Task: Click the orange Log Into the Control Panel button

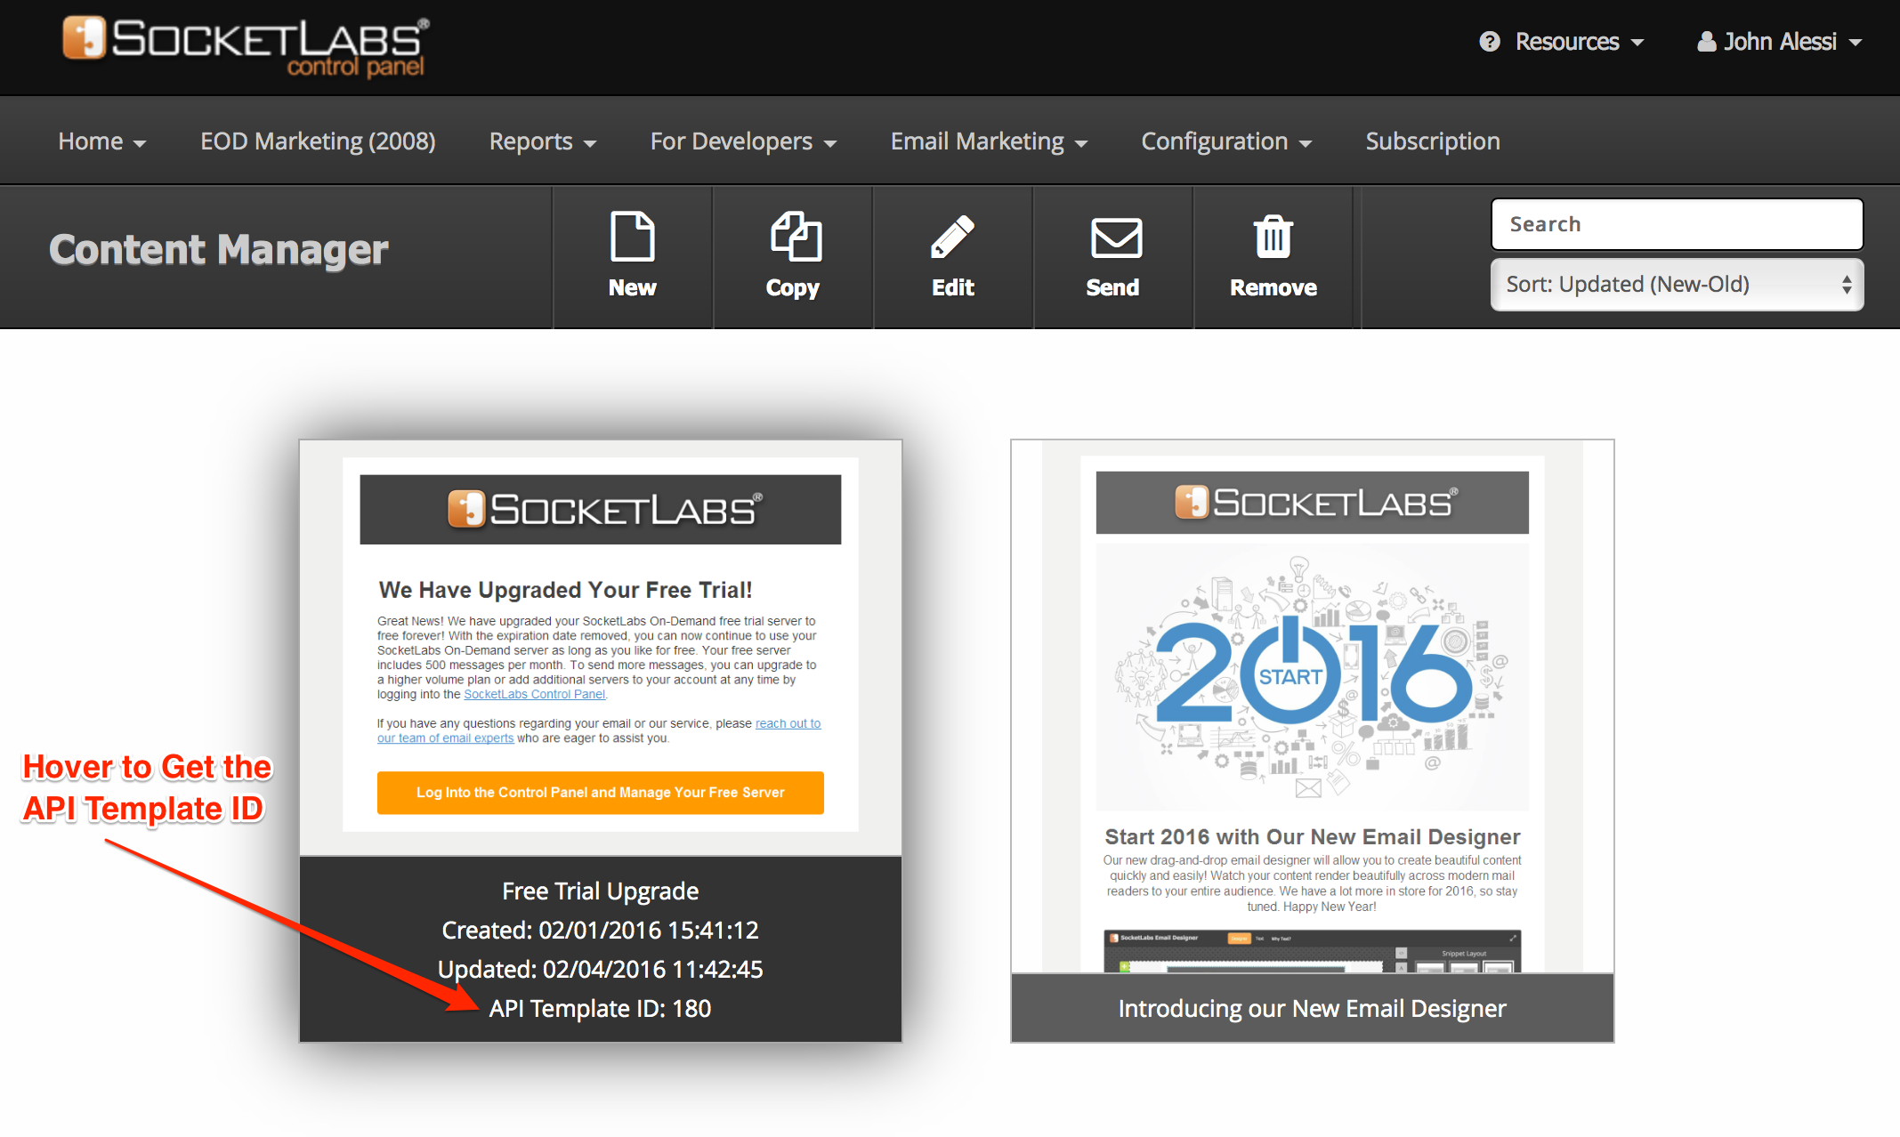Action: tap(601, 792)
